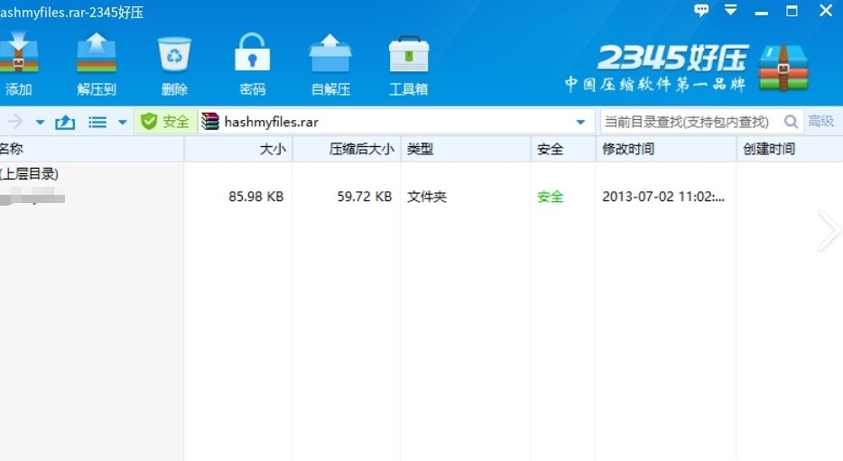Image resolution: width=843 pixels, height=461 pixels.
Task: Click the 删除 (Delete) recycle bin icon
Action: 174,63
